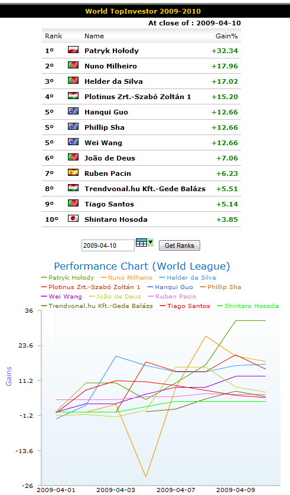Click the Portugal flag beside Nuno Milheiro

point(73,65)
